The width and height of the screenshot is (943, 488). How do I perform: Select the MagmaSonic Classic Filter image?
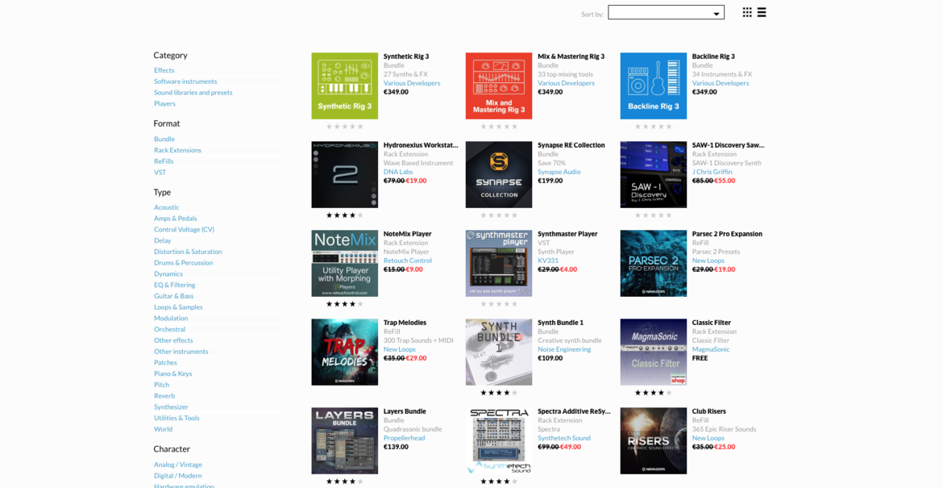pos(653,352)
